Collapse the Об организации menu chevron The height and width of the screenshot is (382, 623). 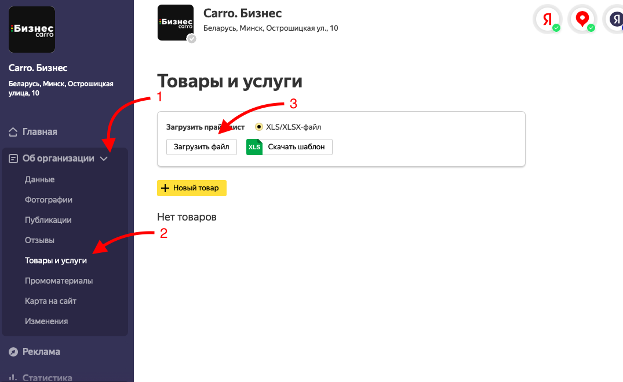[104, 158]
